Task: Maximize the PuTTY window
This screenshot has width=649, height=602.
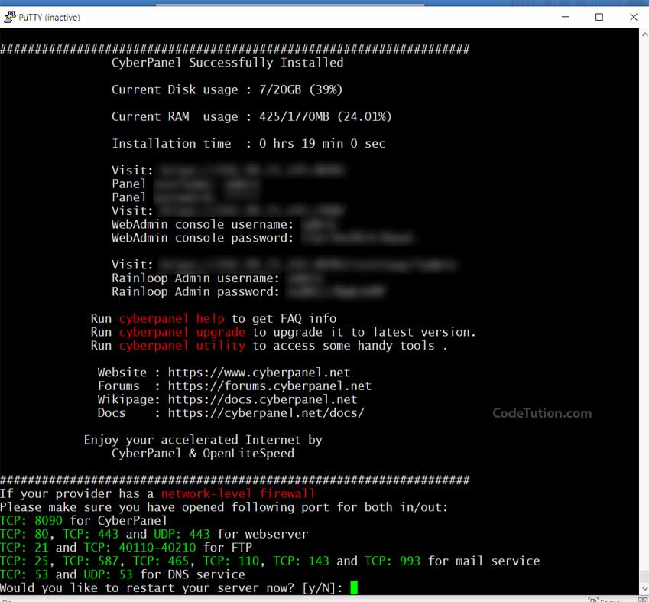Action: (599, 17)
